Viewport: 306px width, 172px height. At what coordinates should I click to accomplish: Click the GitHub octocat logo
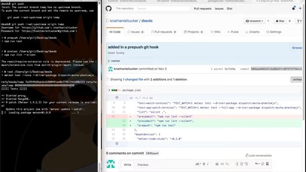(x=109, y=9)
